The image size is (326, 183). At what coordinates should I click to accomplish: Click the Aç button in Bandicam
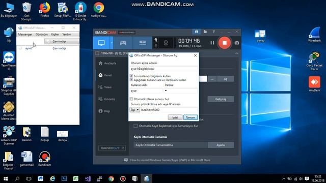pos(225,79)
